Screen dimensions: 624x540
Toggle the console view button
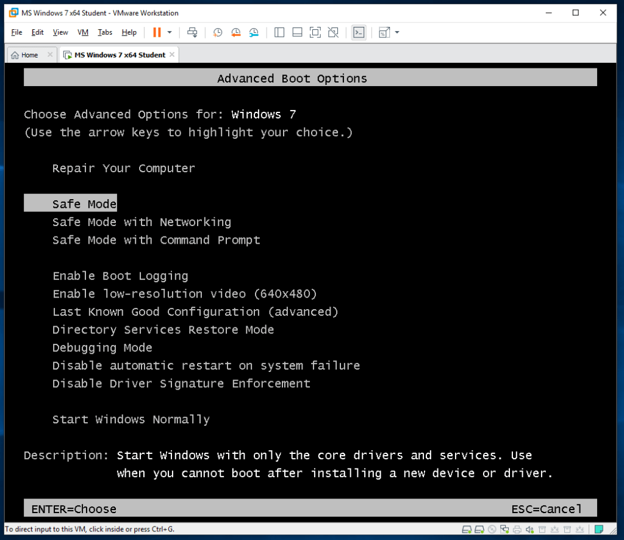point(359,32)
